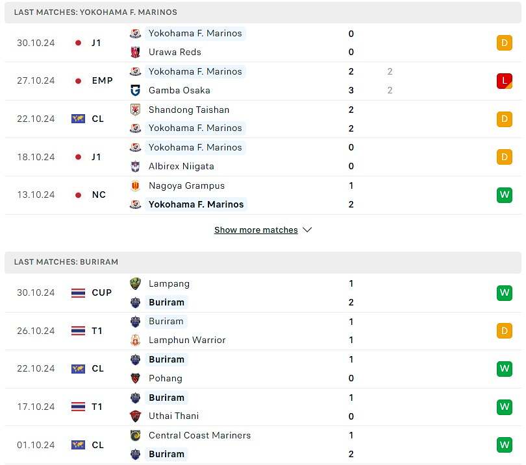This screenshot has height=465, width=526.
Task: Click the Lamphun Warrior team crest
Action: (135, 340)
